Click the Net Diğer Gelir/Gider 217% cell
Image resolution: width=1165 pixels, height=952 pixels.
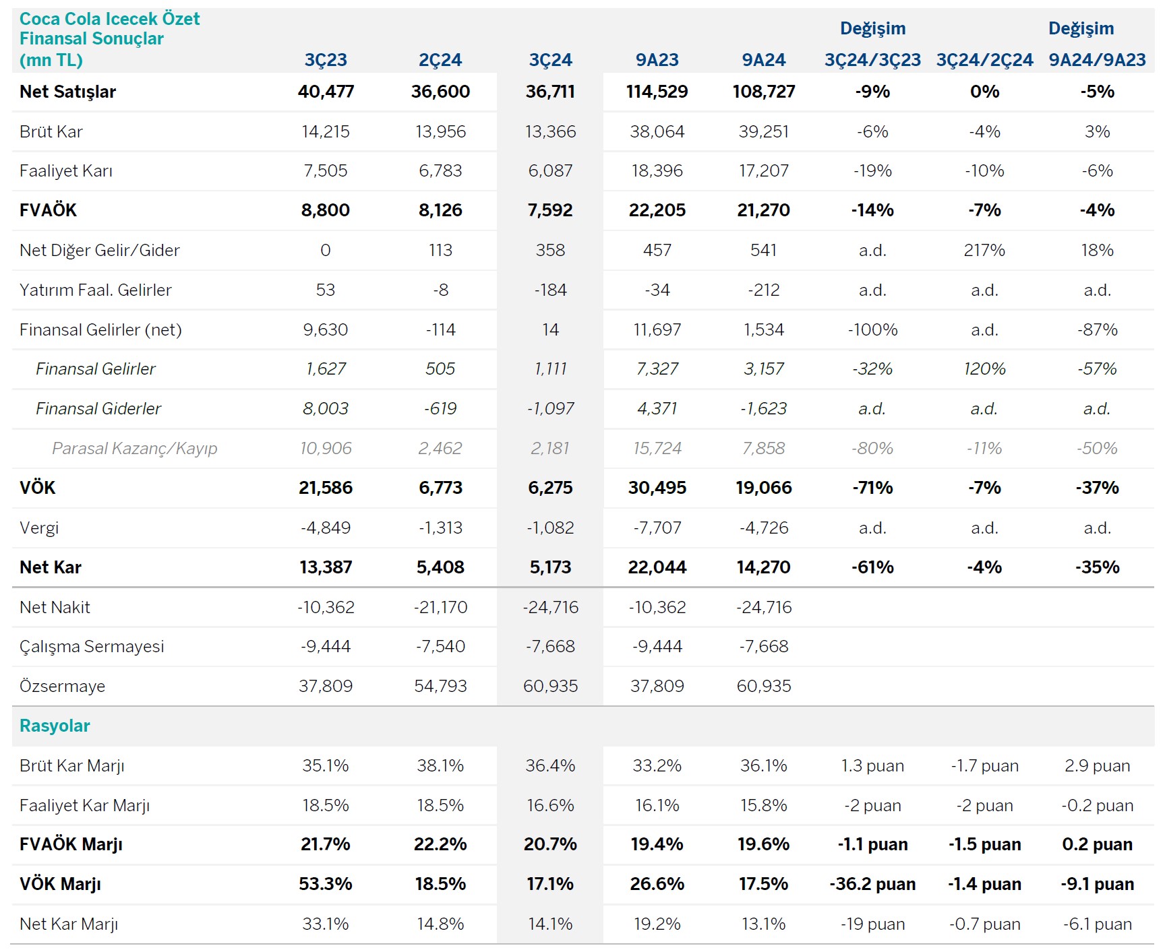click(x=984, y=250)
